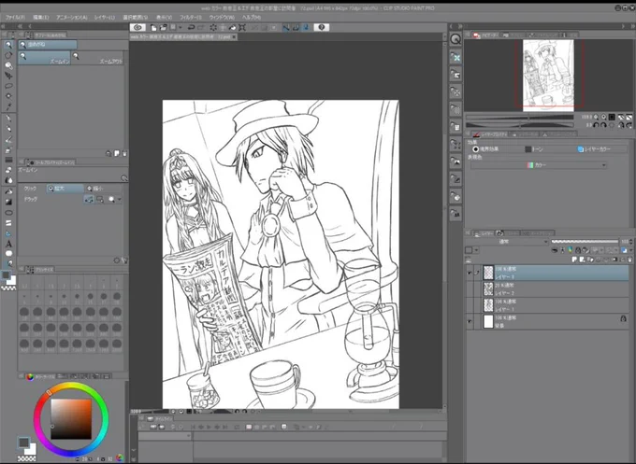Viewport: 636px width, 464px height.
Task: Click the Open file icon in command bar
Action: (163, 27)
